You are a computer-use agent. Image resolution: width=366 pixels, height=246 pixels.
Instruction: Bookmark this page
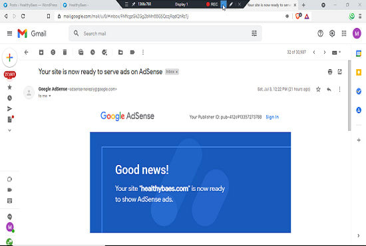point(49,16)
